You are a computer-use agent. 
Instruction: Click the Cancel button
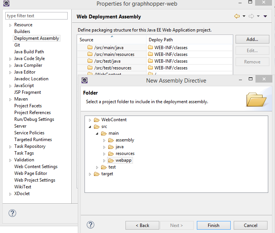(250, 225)
